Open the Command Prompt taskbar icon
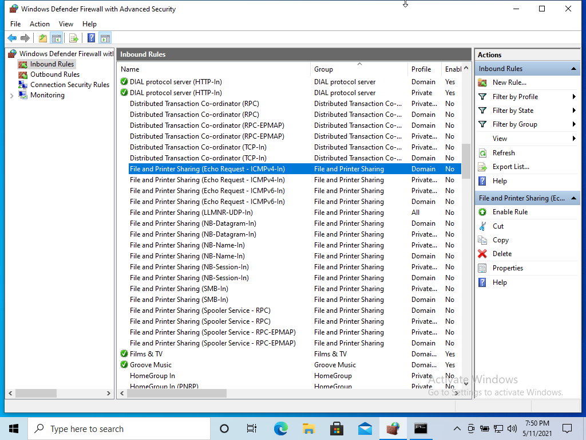The image size is (586, 440). 421,429
